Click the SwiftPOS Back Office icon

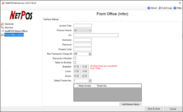click(x=2, y=31)
